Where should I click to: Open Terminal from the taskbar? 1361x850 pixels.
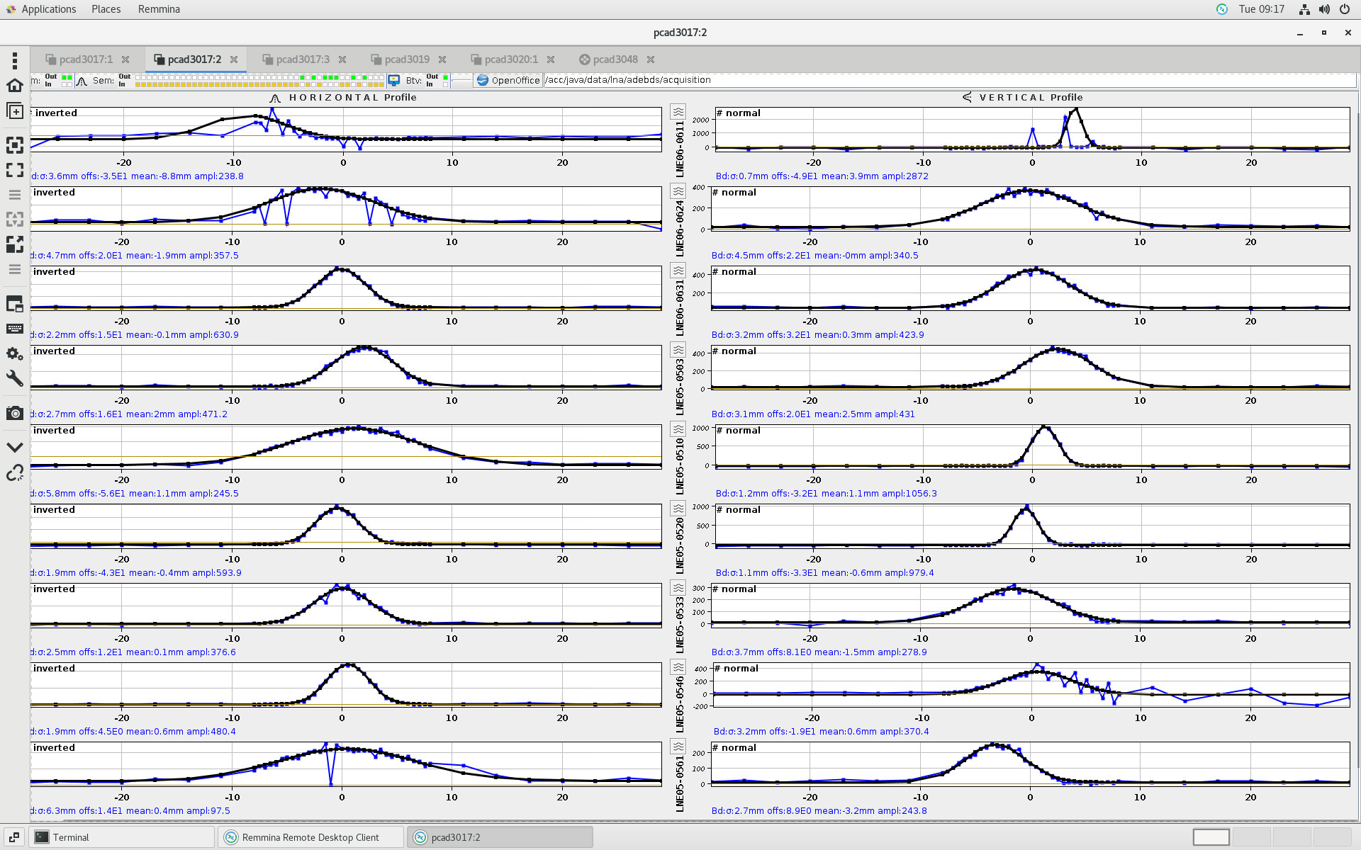click(71, 837)
